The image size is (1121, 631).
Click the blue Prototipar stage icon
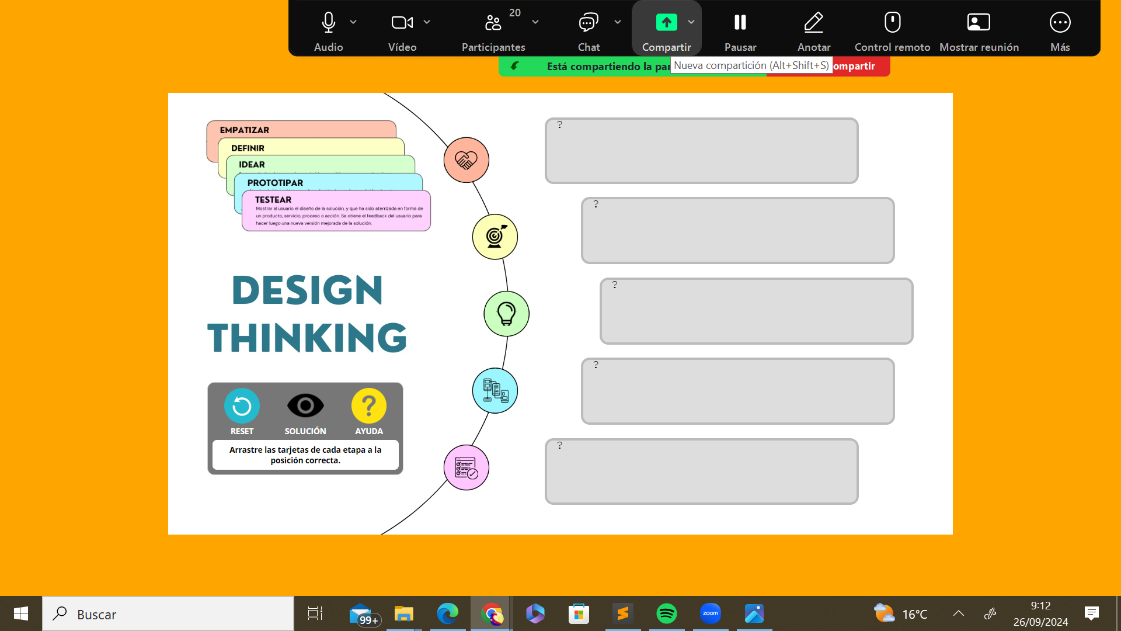[495, 390]
